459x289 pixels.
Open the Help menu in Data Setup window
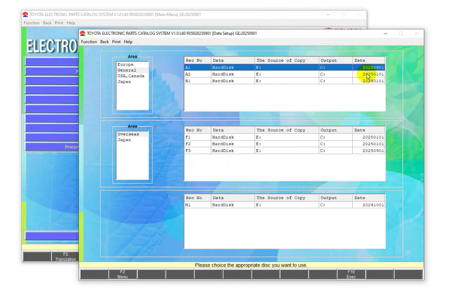tap(128, 42)
